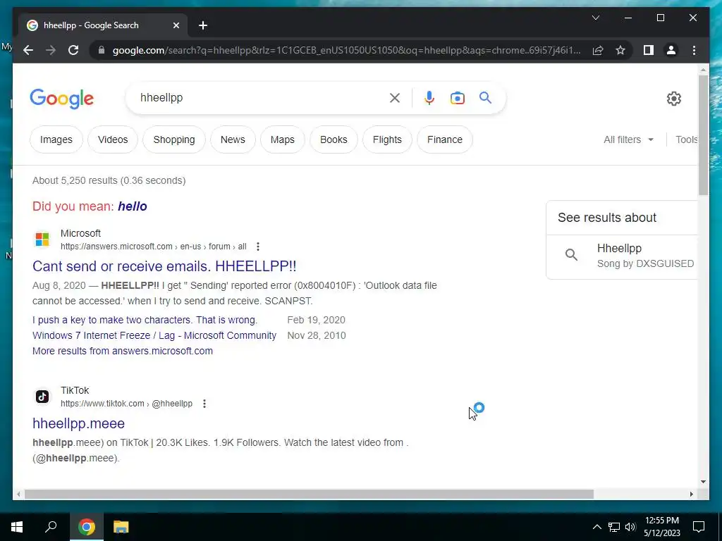
Task: Open the Windows notification center icon
Action: [x=699, y=527]
